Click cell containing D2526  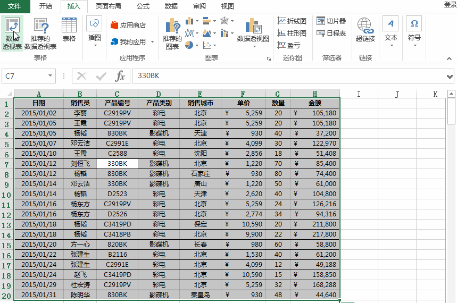(x=117, y=214)
